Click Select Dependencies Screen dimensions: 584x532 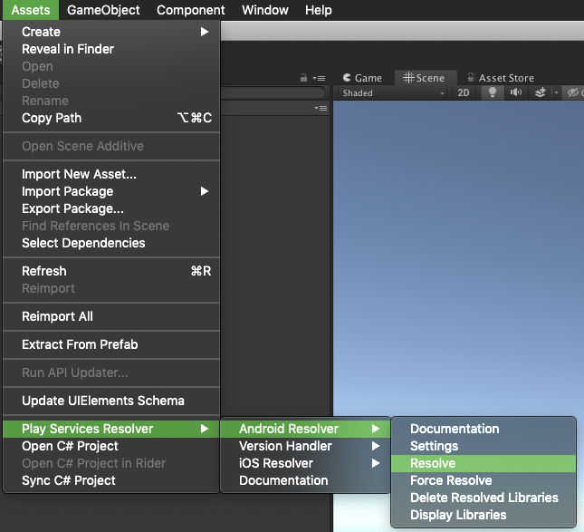click(111, 243)
